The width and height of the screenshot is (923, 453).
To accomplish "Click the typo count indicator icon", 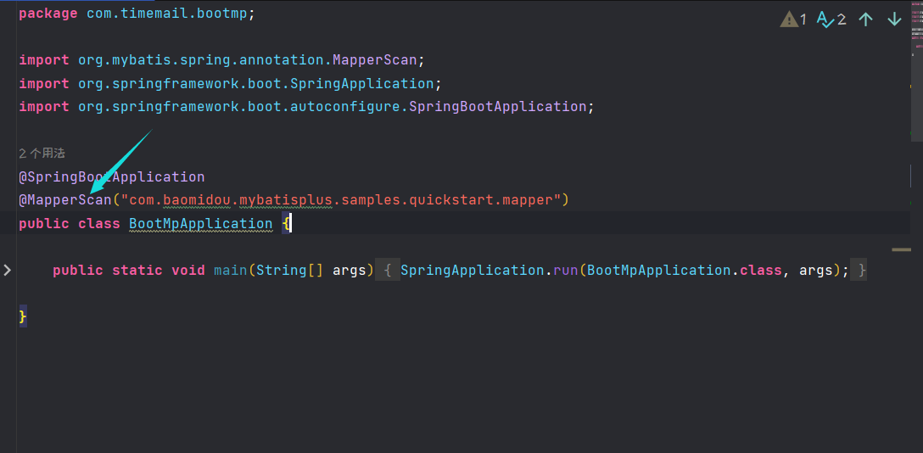I will [826, 20].
